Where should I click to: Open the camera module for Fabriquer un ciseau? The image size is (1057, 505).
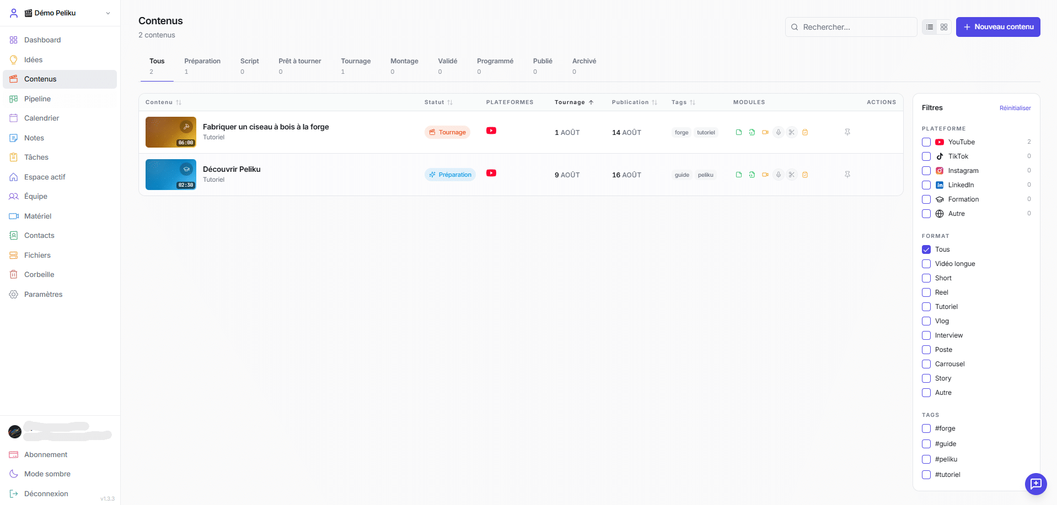click(x=765, y=132)
